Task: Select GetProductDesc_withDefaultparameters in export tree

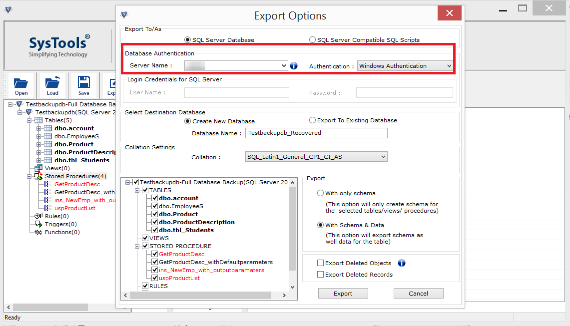Action: click(216, 262)
